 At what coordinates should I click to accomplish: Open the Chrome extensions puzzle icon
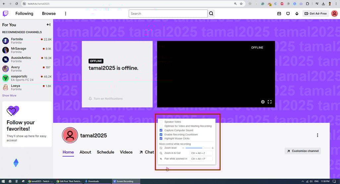click(x=307, y=4)
